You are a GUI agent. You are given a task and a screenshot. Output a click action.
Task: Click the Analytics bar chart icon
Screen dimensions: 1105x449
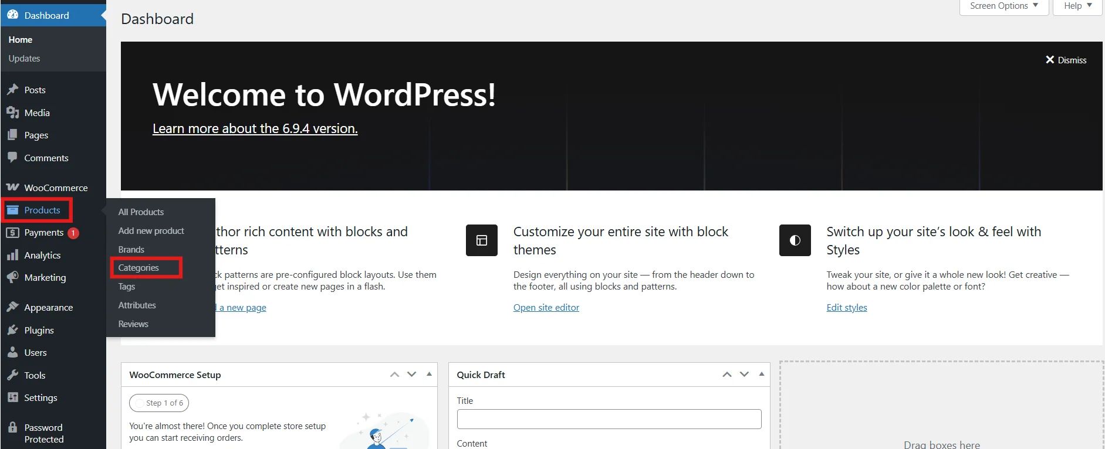point(12,255)
